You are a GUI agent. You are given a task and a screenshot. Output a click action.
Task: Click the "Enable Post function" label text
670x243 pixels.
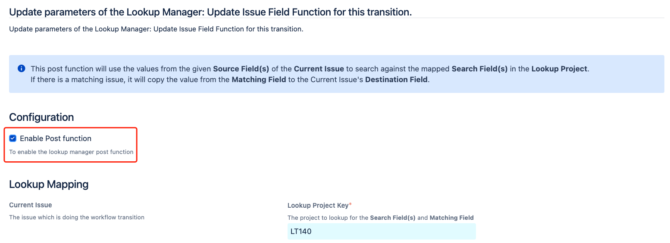click(x=56, y=138)
